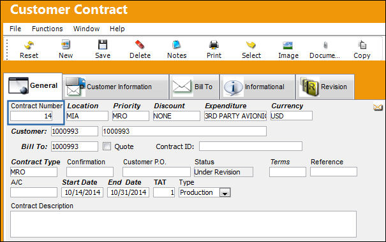
Task: Click the Select toolbar icon
Action: [251, 45]
